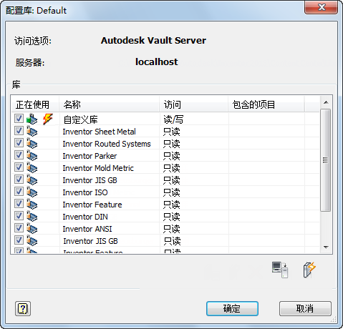This screenshot has width=343, height=329.
Task: Select the Inventor Parker row name
Action: pyautogui.click(x=90, y=156)
